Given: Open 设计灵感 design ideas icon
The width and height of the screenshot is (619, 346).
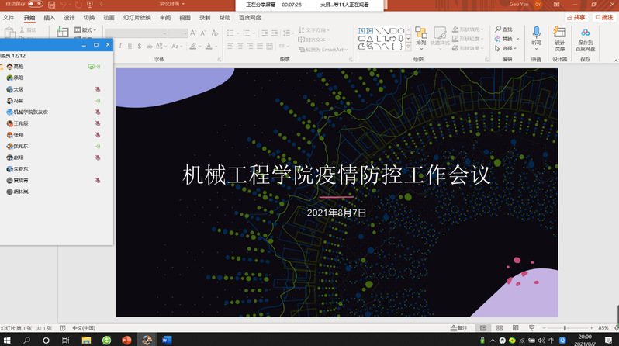Looking at the screenshot, I should click(560, 33).
